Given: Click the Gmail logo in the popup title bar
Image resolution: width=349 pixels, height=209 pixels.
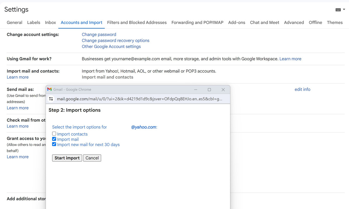Looking at the screenshot, I should [x=49, y=89].
